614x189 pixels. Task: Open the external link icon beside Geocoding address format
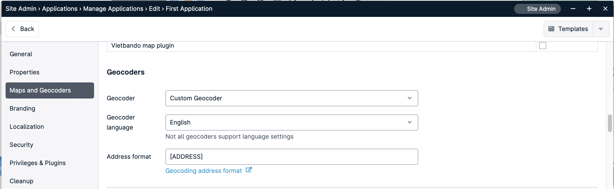249,170
